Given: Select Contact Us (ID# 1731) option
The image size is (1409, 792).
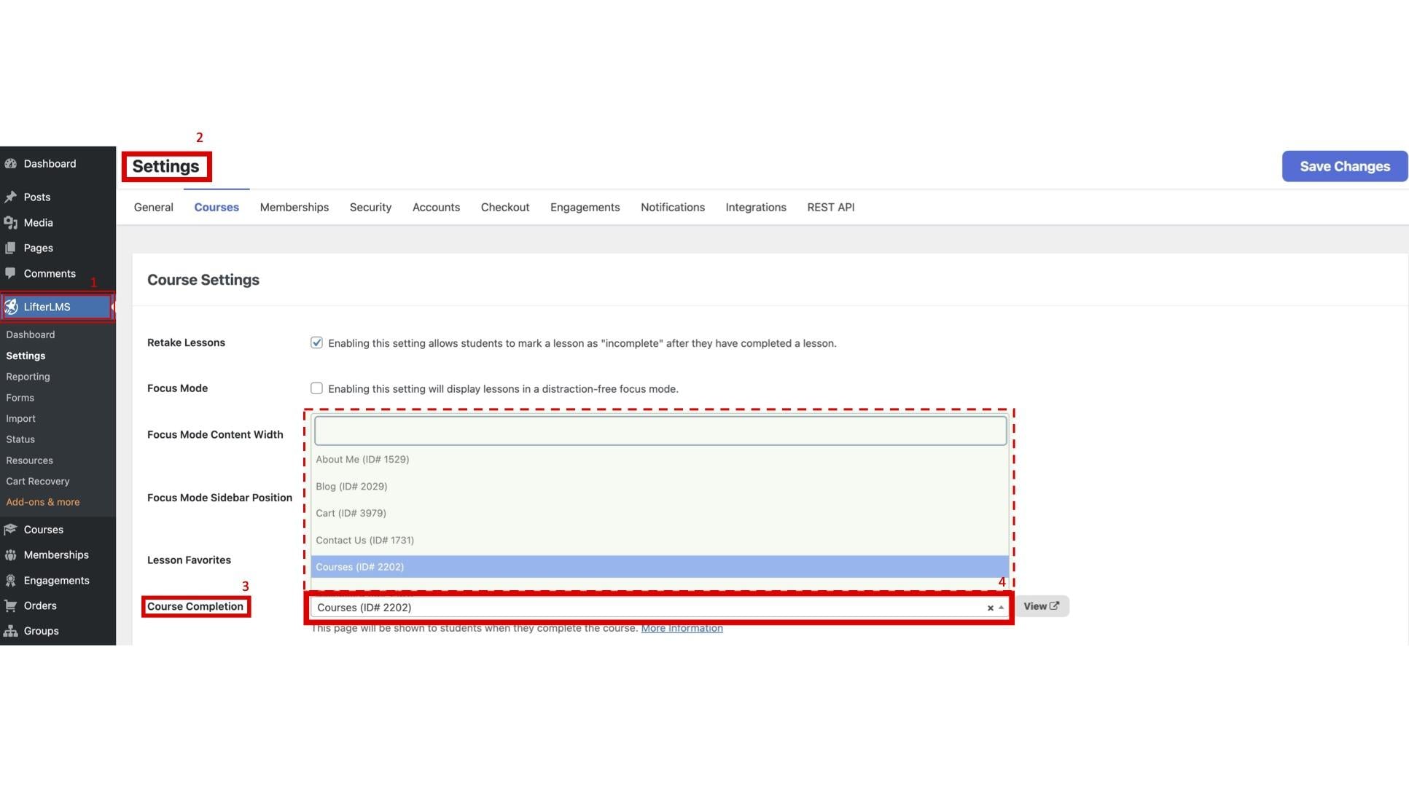Looking at the screenshot, I should tap(660, 541).
